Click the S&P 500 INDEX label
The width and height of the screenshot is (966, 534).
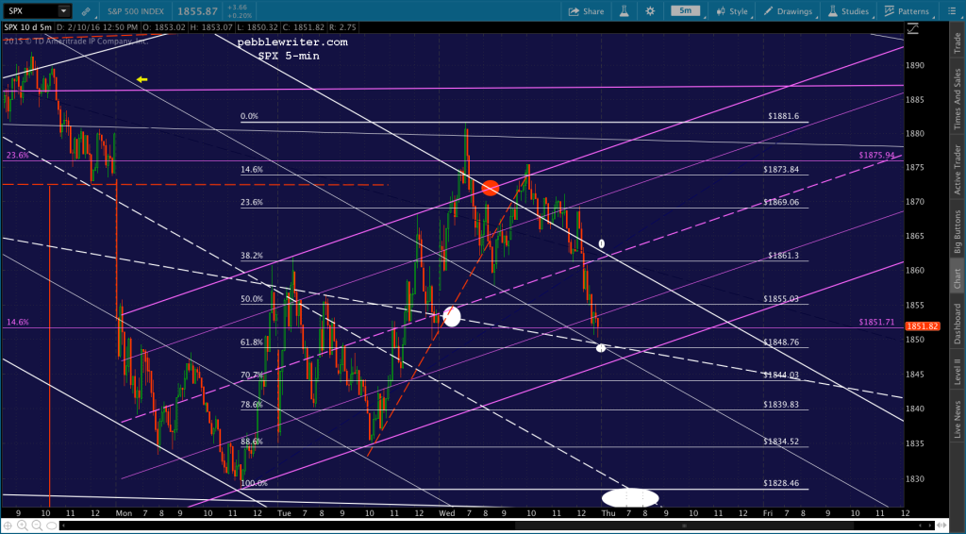134,11
